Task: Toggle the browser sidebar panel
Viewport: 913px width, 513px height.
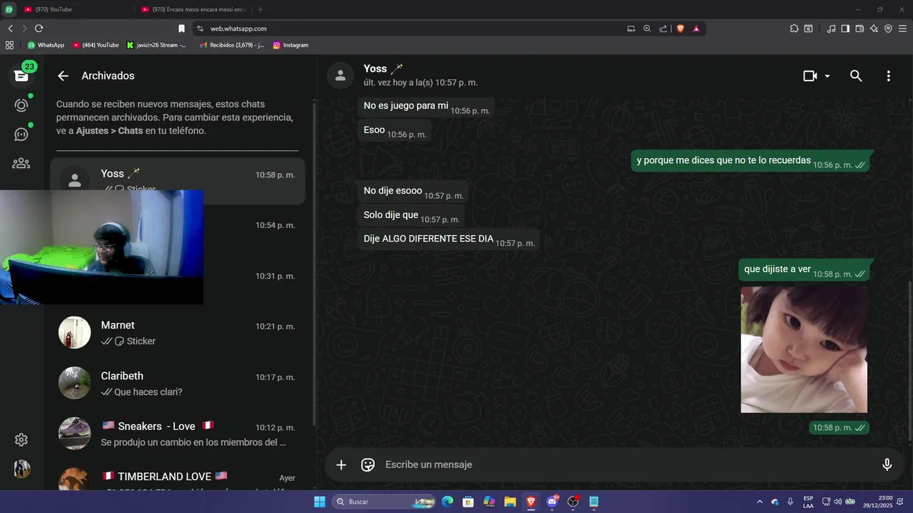Action: coord(845,28)
